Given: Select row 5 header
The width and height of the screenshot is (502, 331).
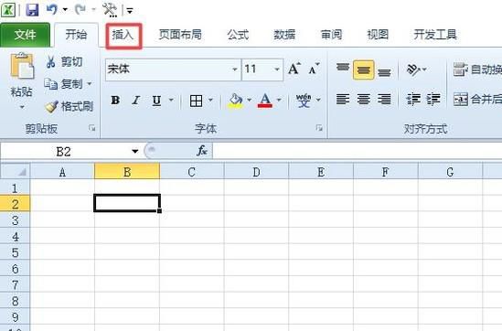Looking at the screenshot, I should point(15,252).
